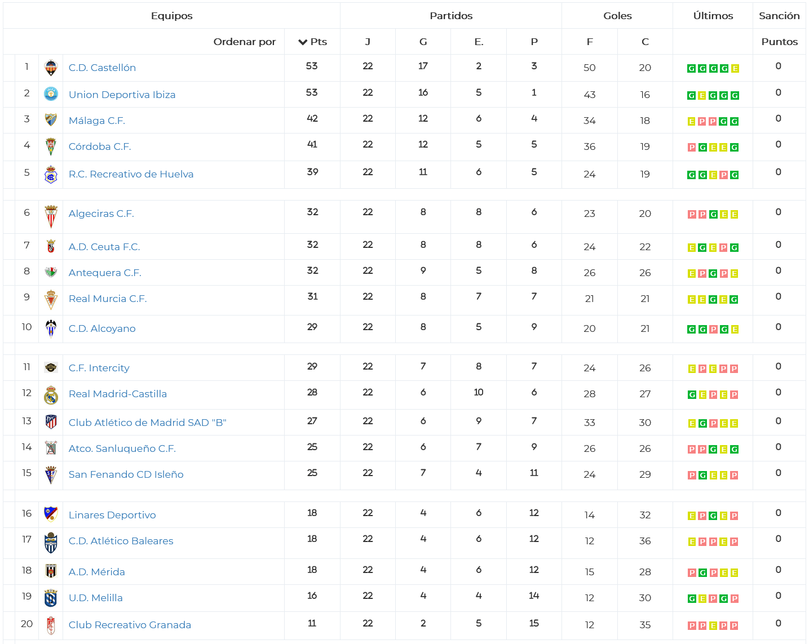Image resolution: width=809 pixels, height=644 pixels.
Task: Click the Algeciras C.F. crest
Action: pos(51,217)
